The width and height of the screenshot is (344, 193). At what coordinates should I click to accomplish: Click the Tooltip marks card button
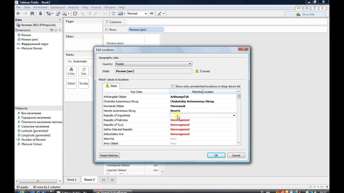coord(84,83)
